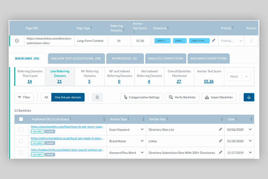Open the In Progress tab
The image size is (268, 179).
[x=125, y=58]
